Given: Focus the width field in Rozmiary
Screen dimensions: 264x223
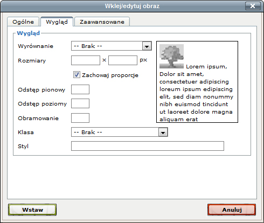Looking at the screenshot, I should (86, 60).
